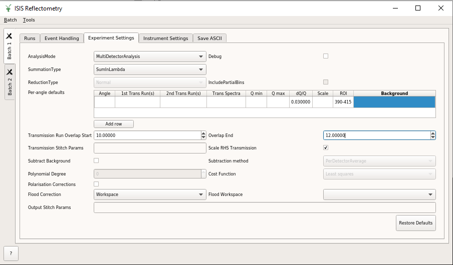Uncheck Scale RHS Transmission checkbox
Viewport: 453px width, 265px height.
tap(326, 148)
